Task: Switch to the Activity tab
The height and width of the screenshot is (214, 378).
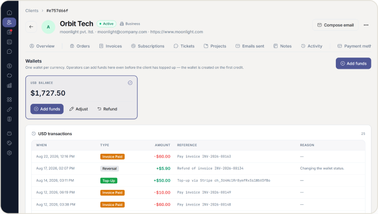Action: 312,46
